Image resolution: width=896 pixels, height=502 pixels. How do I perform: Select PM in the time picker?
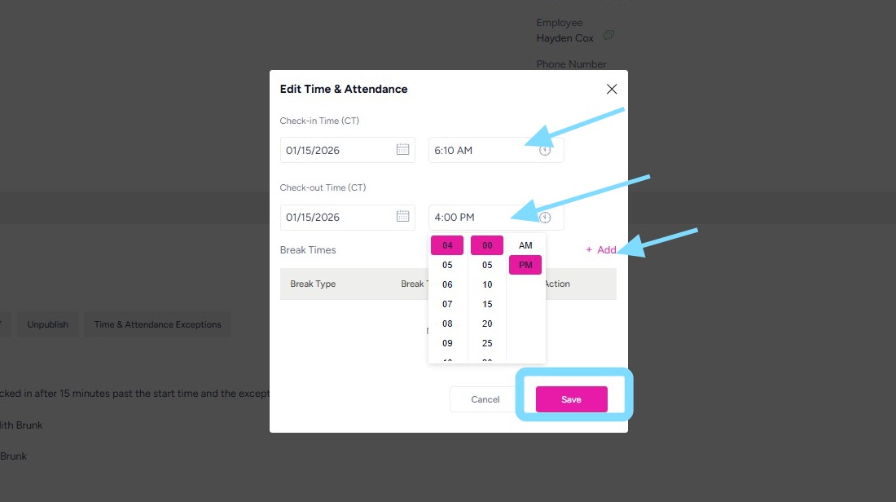coord(525,265)
